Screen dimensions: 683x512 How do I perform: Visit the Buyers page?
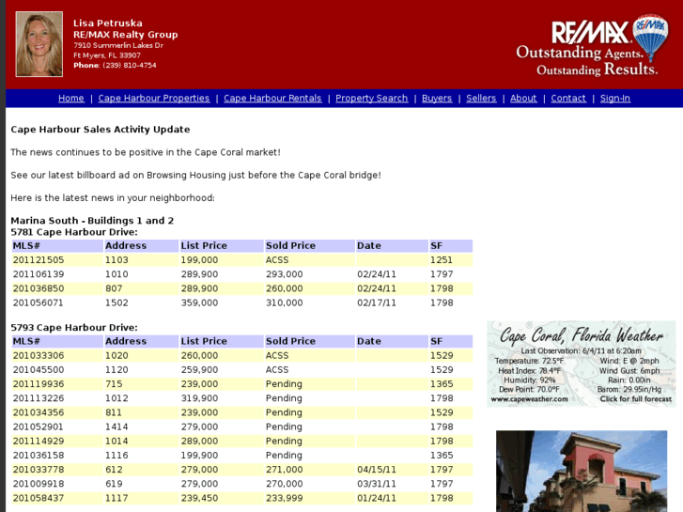pos(437,98)
